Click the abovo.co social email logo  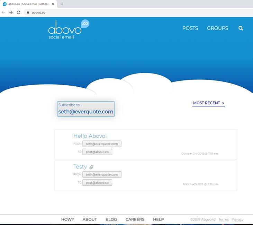(x=69, y=29)
